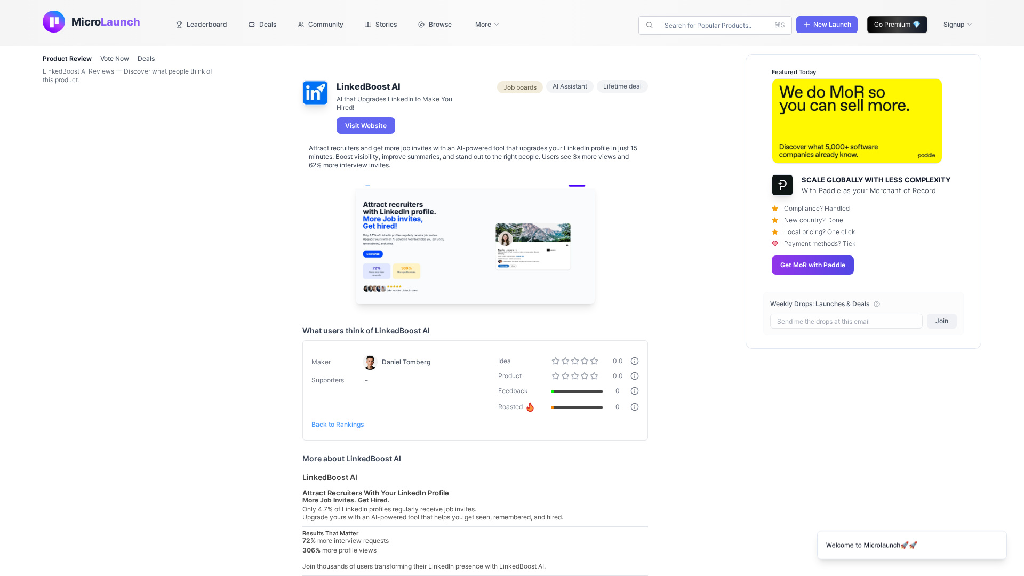Viewport: 1024px width, 576px height.
Task: Click the help icon next to Weekly Drops
Action: coord(877,304)
